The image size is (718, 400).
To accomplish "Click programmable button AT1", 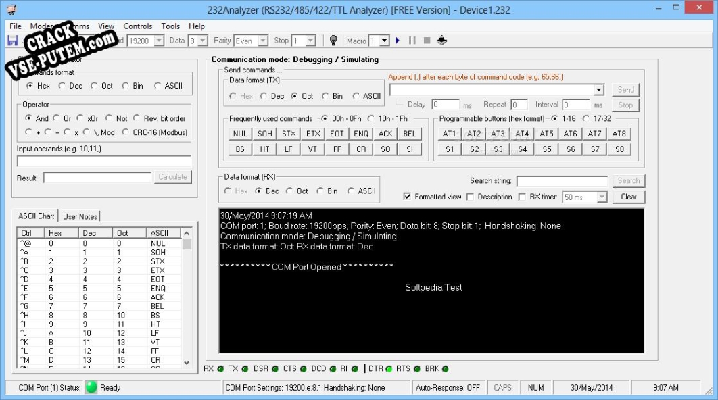I will pos(449,134).
